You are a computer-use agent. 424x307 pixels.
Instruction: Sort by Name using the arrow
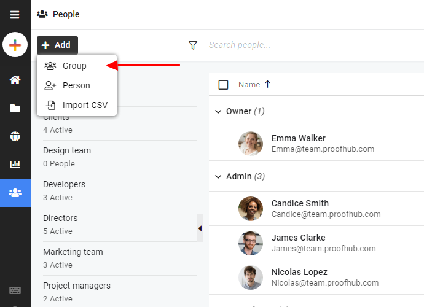pos(267,84)
